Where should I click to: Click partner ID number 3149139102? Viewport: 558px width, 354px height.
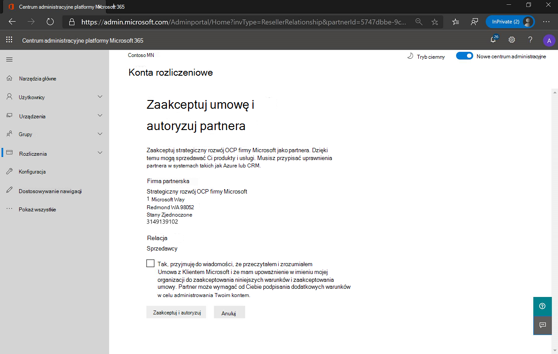[162, 222]
